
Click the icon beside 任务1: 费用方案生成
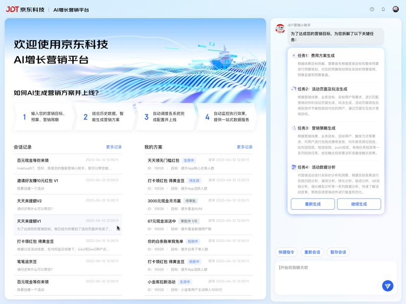pyautogui.click(x=293, y=55)
